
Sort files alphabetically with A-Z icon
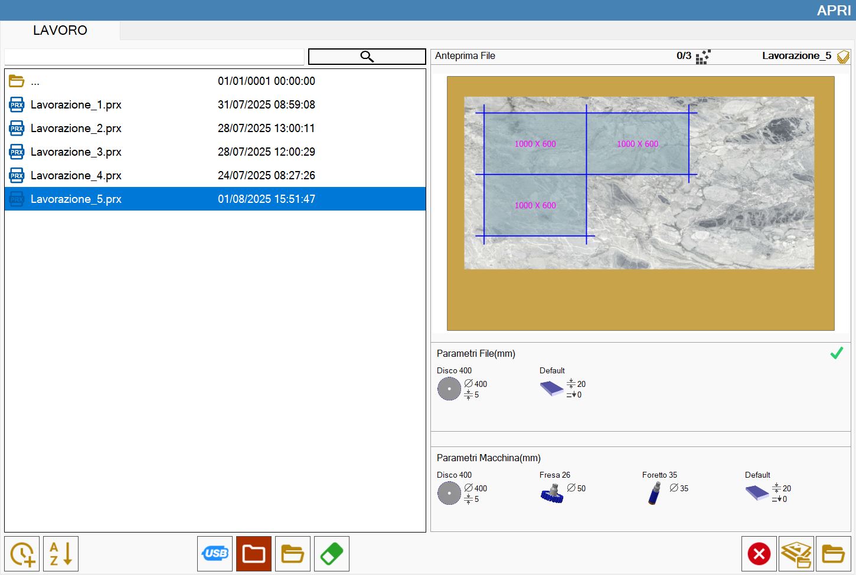tap(61, 554)
